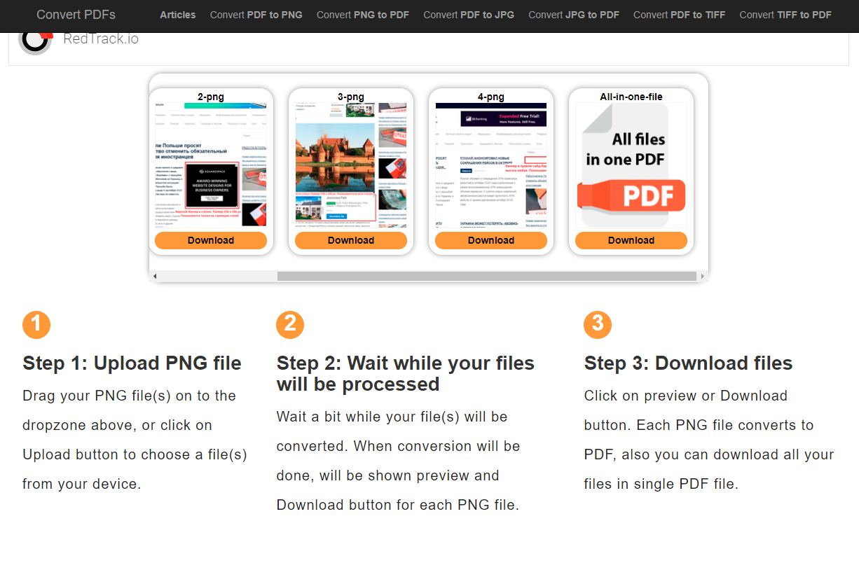Click the right arrow of the preview scrollbar

pyautogui.click(x=703, y=276)
